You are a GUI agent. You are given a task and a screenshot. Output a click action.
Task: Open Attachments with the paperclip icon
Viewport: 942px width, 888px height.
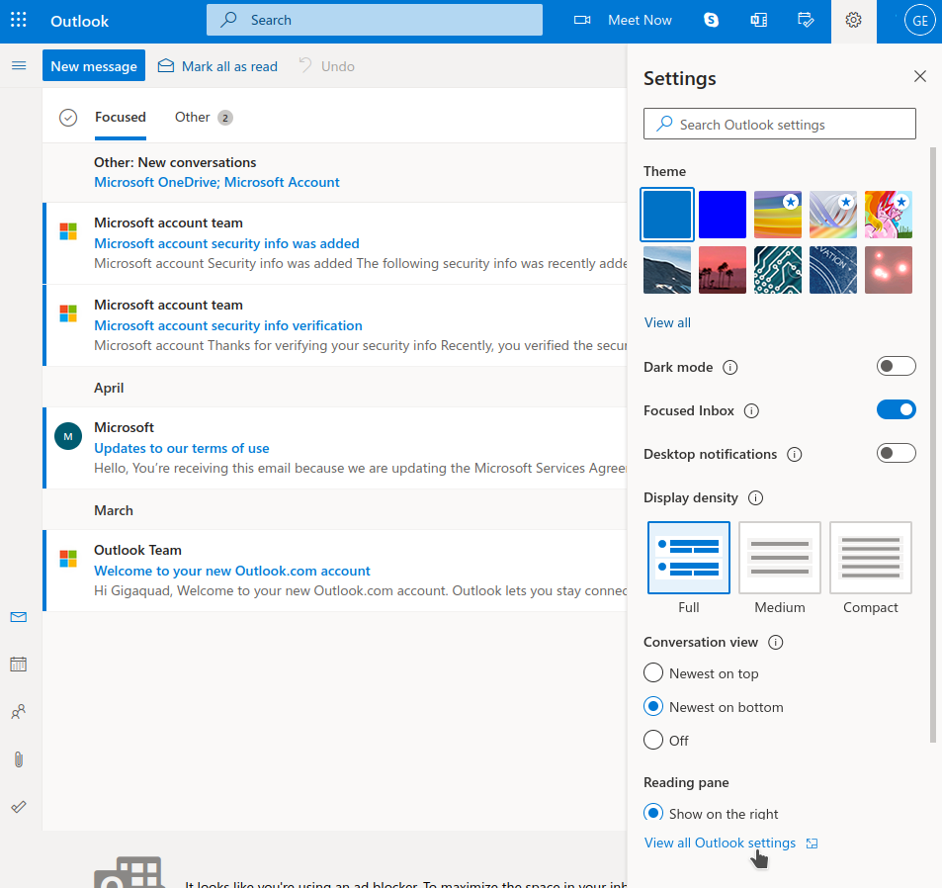click(x=18, y=758)
